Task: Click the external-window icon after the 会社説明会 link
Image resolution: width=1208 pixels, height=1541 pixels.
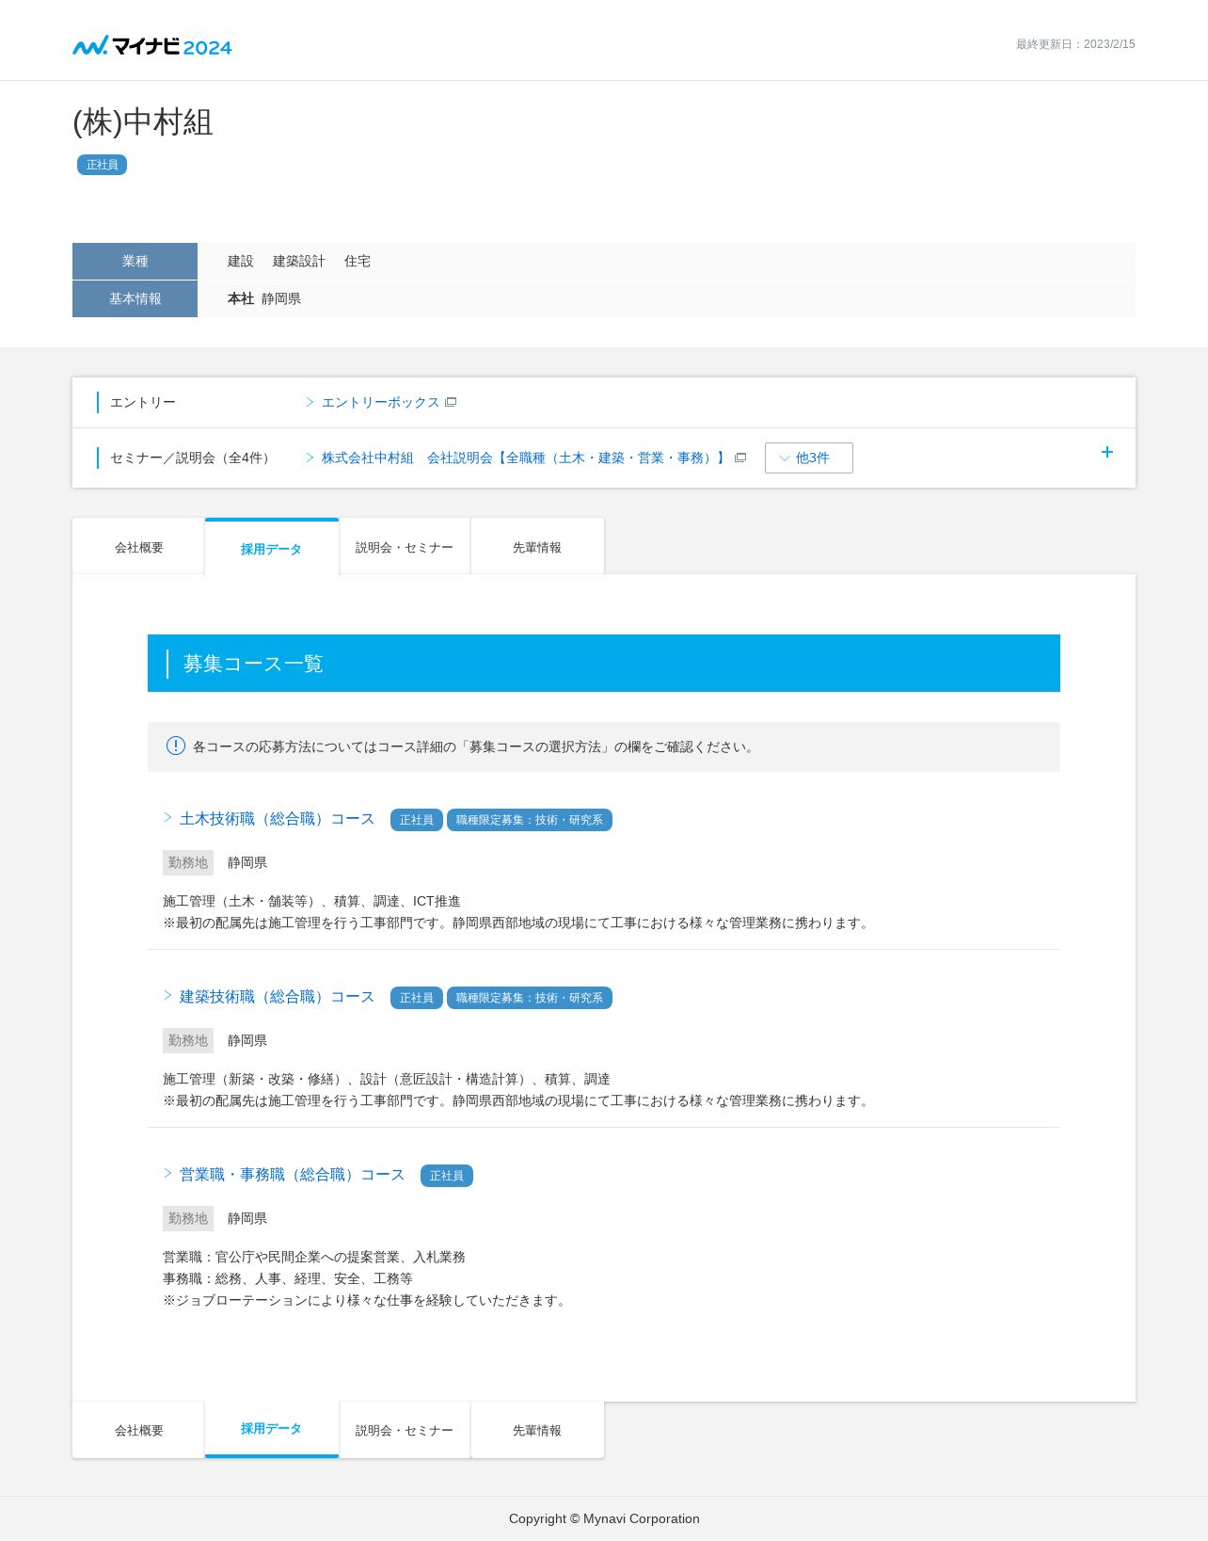Action: [x=740, y=457]
